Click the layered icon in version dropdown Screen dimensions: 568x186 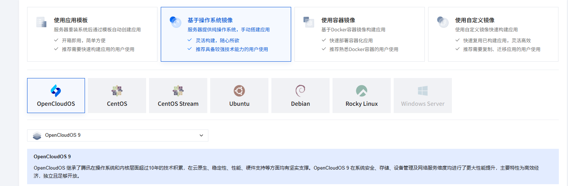coord(37,136)
